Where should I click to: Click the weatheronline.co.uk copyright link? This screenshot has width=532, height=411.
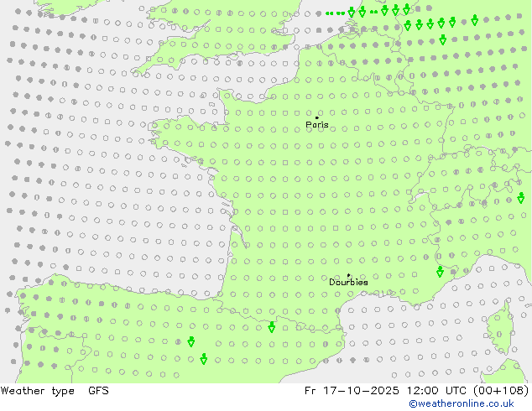(x=462, y=403)
